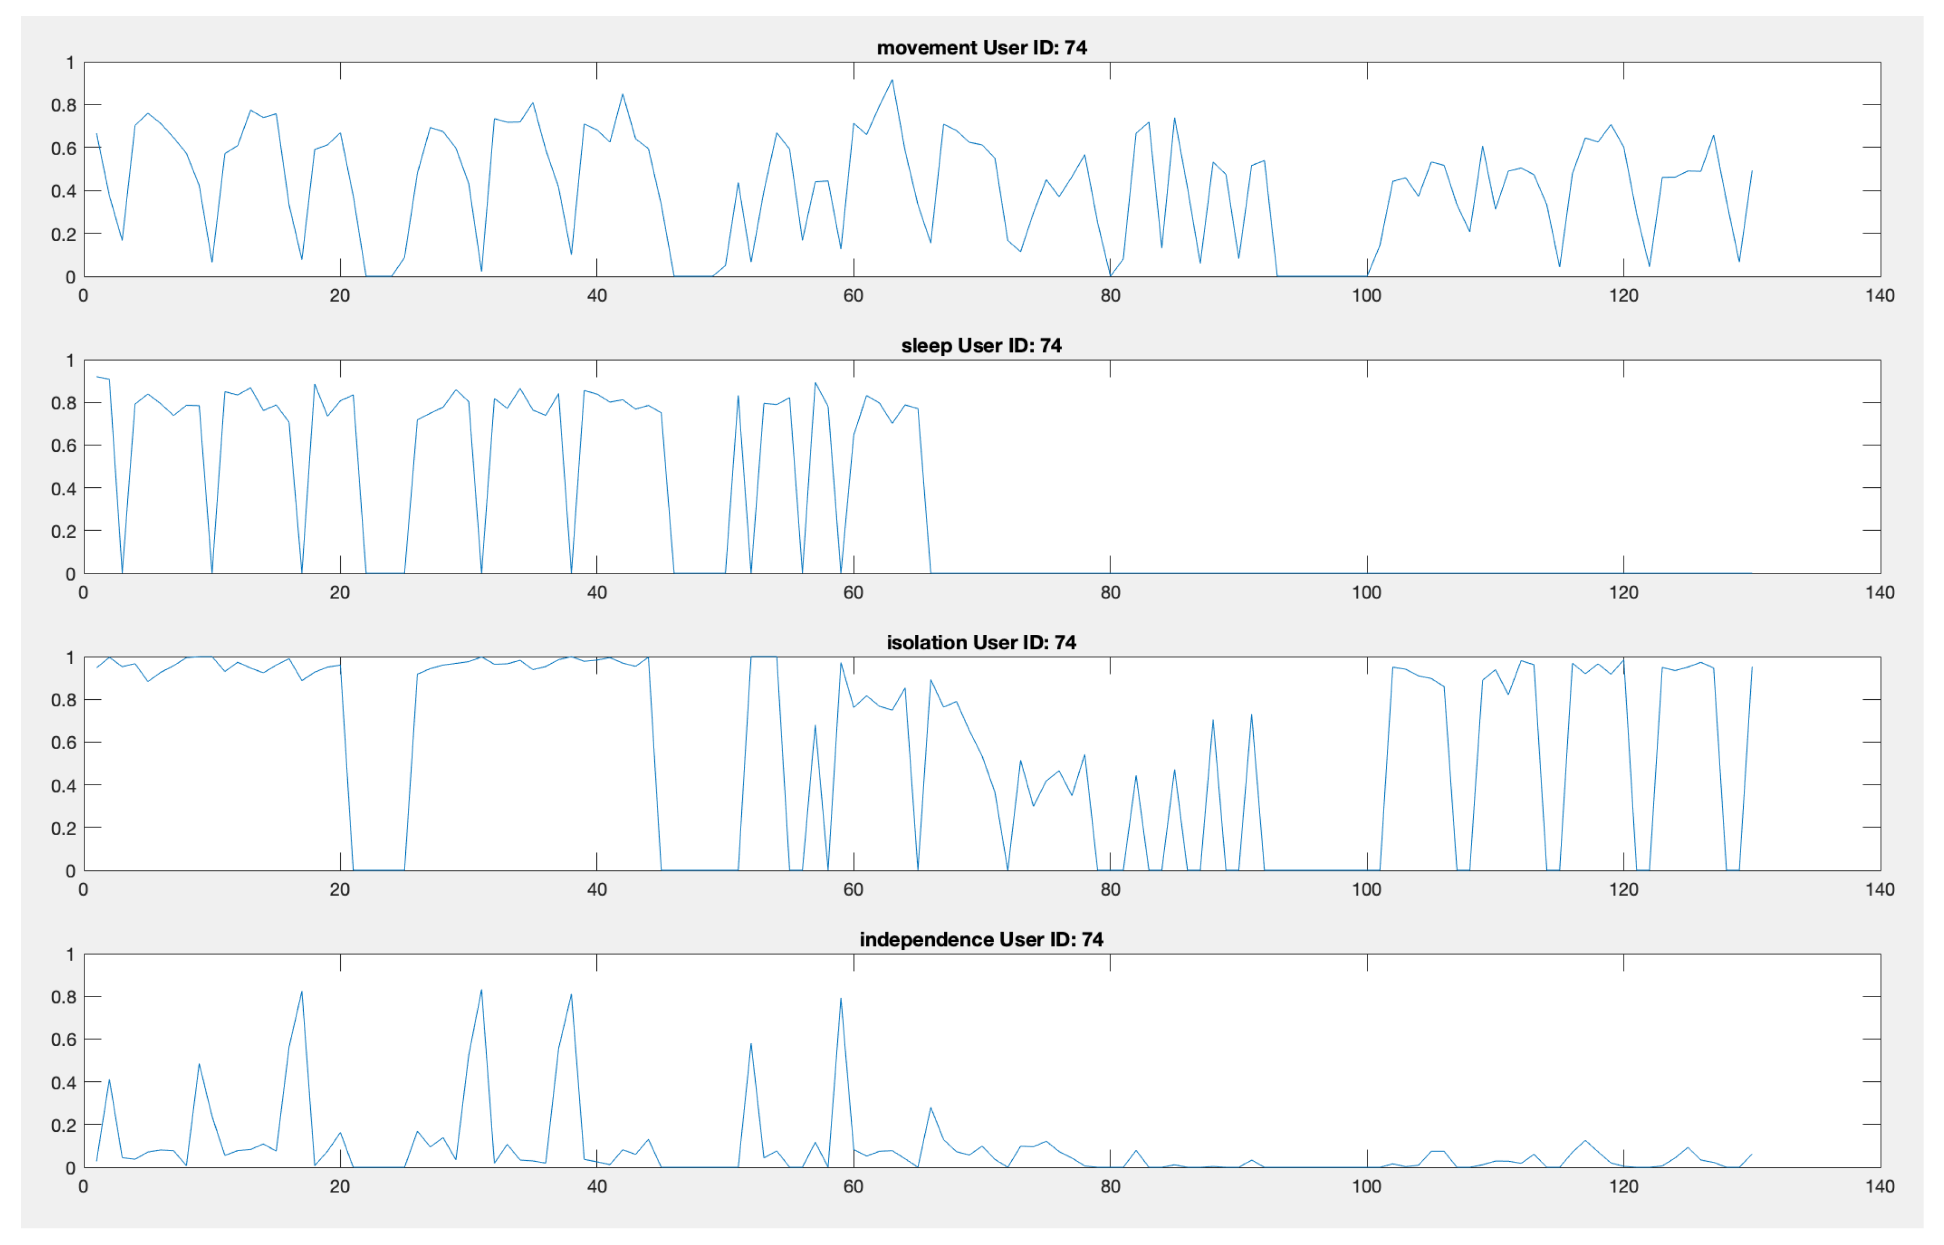Click y-axis tick label 0.8 of movement plot
Image resolution: width=1944 pixels, height=1245 pixels.
coord(64,105)
